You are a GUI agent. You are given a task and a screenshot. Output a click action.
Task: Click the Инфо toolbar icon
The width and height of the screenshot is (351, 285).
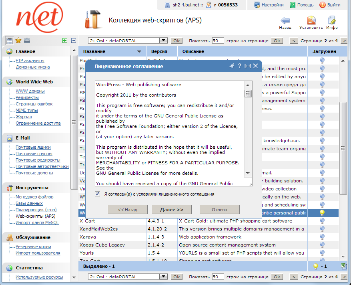click(332, 21)
